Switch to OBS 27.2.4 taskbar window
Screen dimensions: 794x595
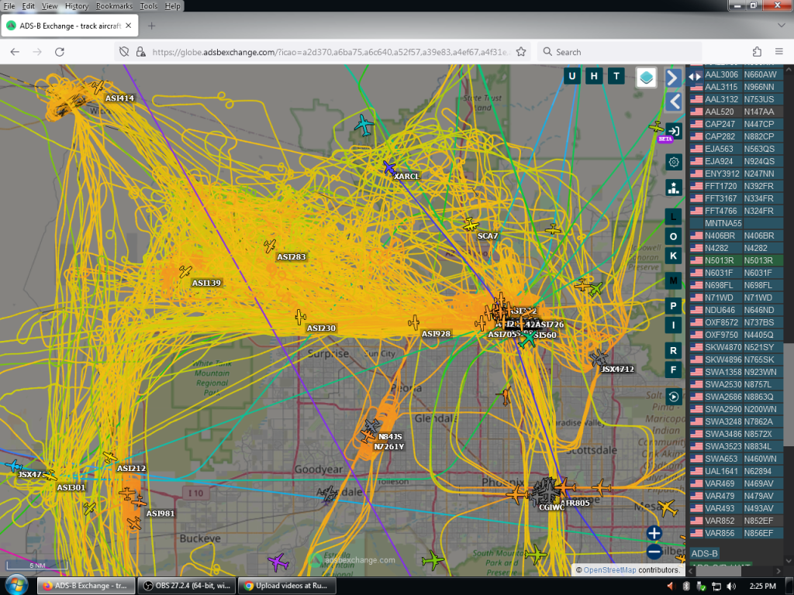pyautogui.click(x=186, y=586)
